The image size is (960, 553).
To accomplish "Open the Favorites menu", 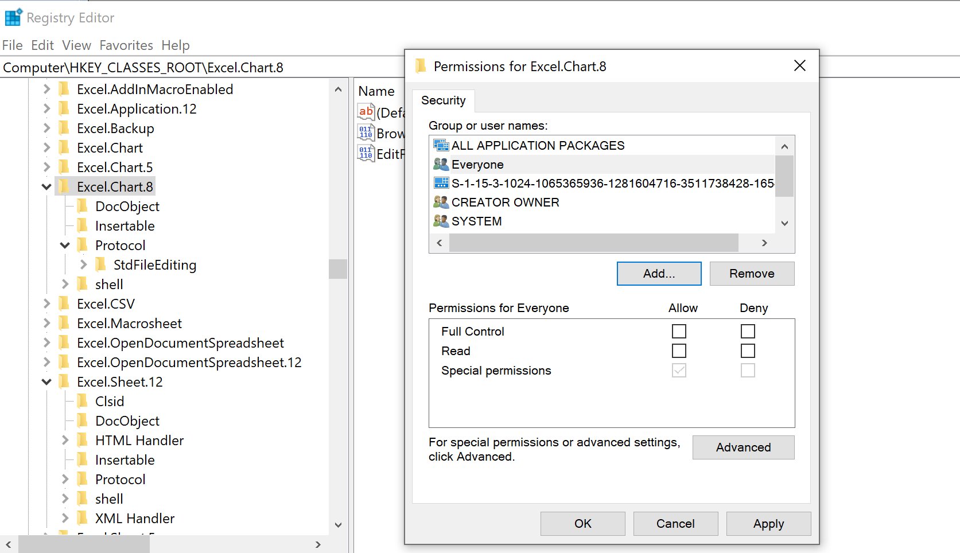I will point(126,45).
